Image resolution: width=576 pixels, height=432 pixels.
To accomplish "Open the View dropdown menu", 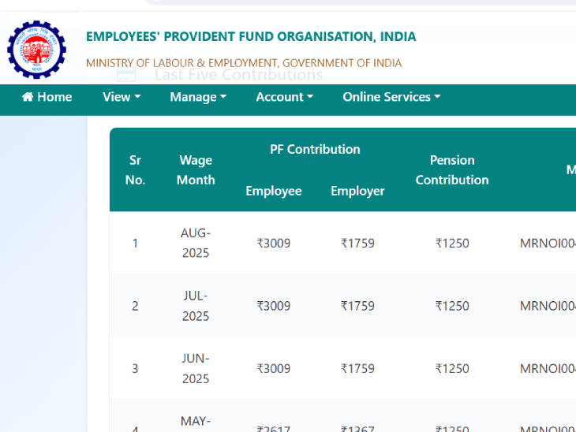I will click(122, 97).
